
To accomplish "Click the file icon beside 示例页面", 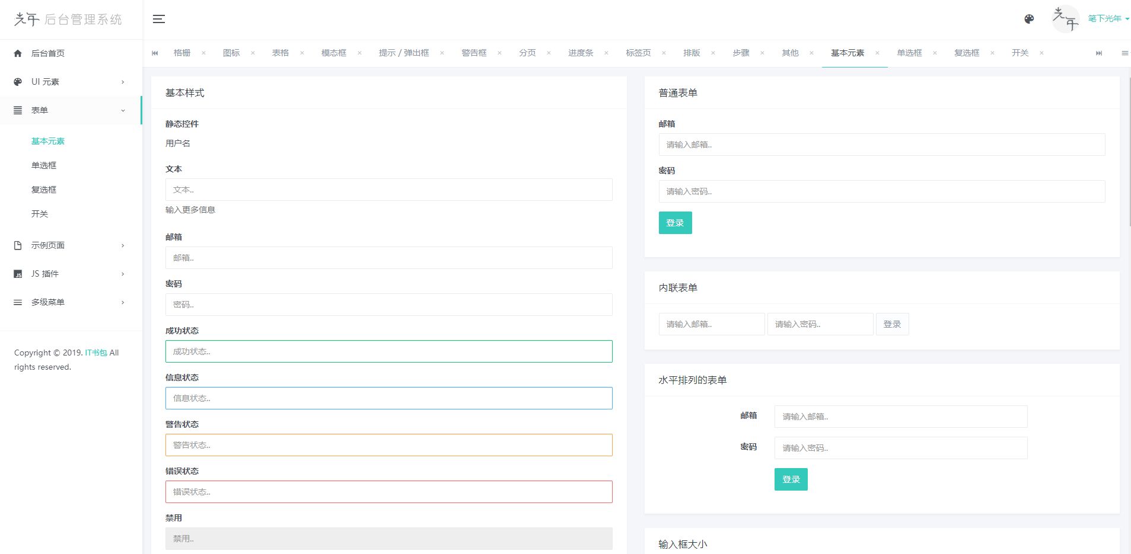I will tap(18, 245).
